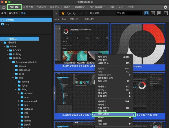Screen dimensions: 169x128
Task: Go back with the left arrow icon
Action: 74,13
